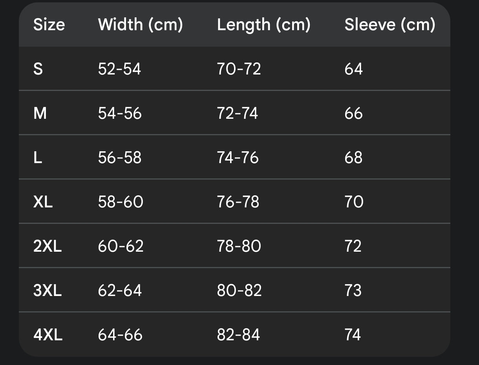Click the Size column header
This screenshot has height=365, width=479.
(x=49, y=25)
